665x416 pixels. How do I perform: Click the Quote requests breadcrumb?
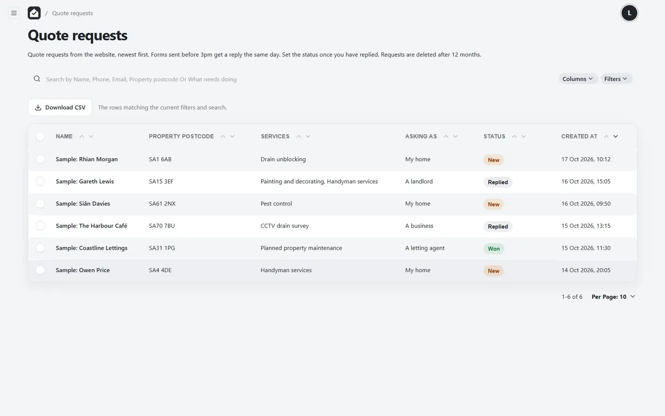73,13
